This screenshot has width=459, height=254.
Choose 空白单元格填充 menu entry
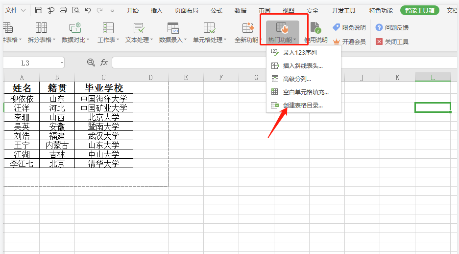point(304,92)
